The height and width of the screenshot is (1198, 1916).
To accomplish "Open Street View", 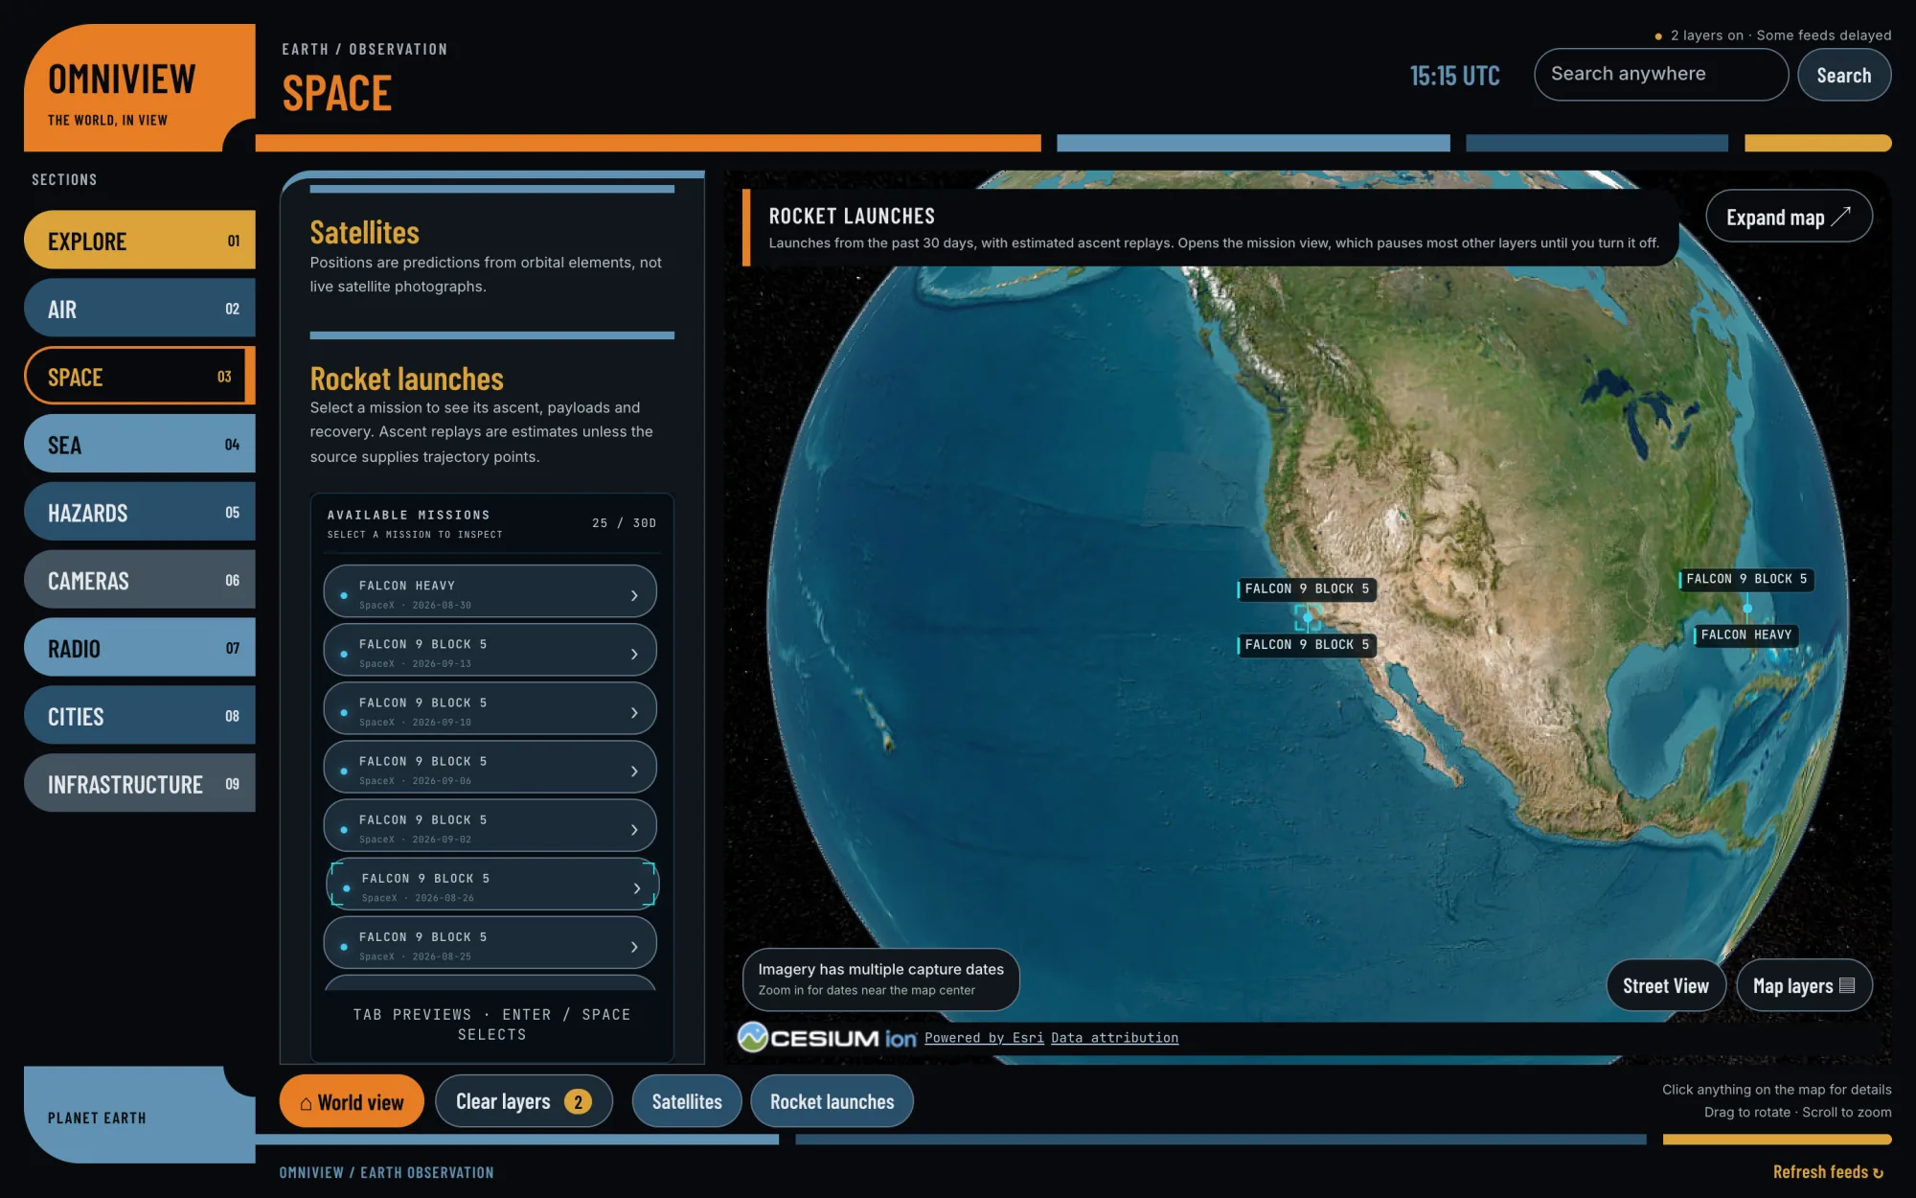I will 1666,986.
